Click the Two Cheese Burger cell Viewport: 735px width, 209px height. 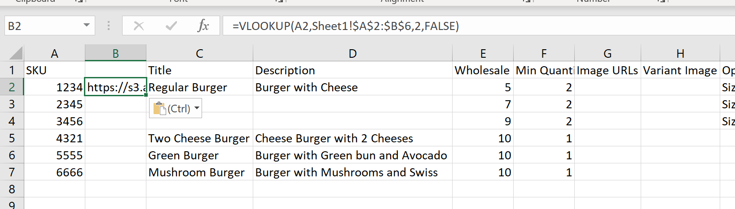coord(199,138)
